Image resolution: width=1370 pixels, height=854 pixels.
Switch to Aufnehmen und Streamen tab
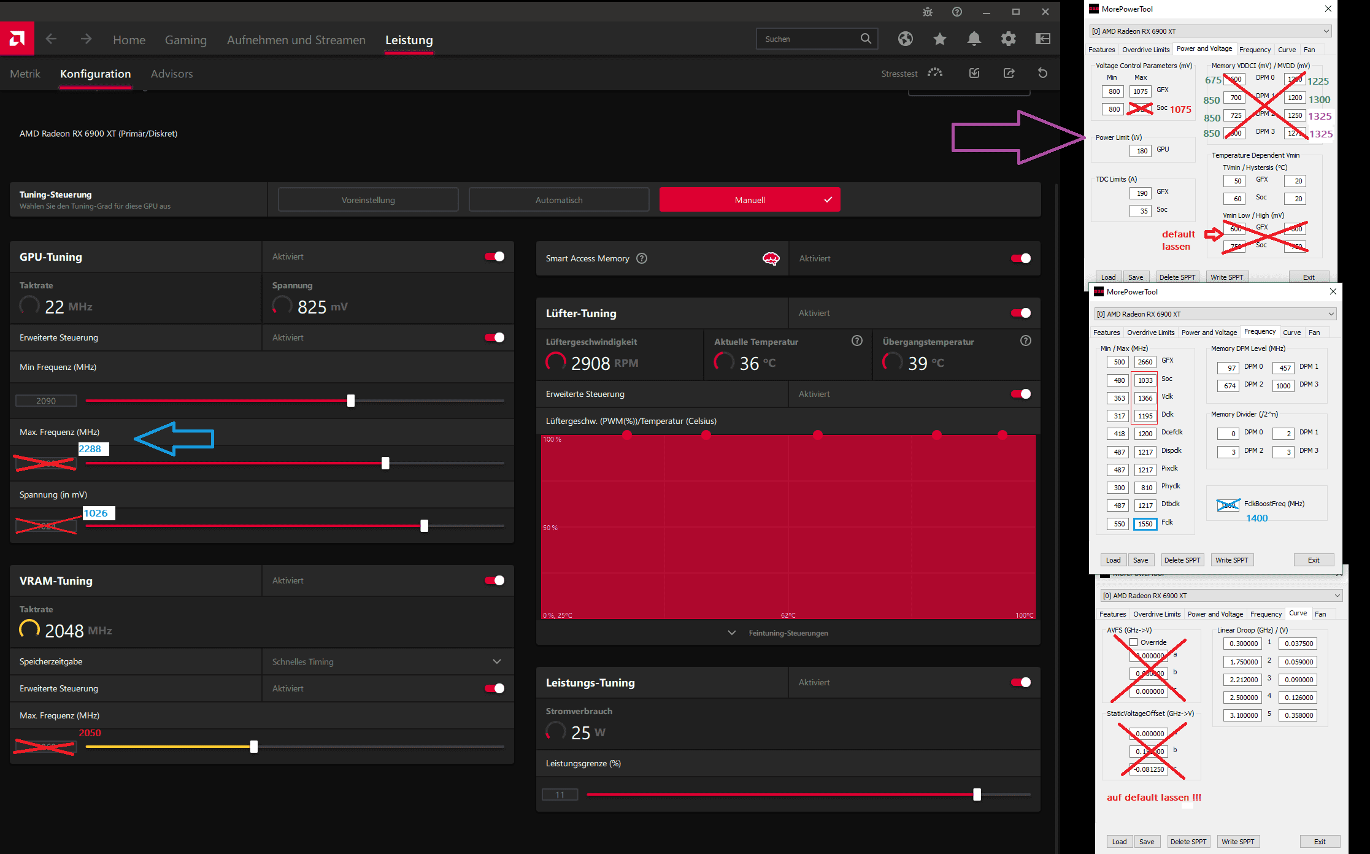(x=296, y=40)
